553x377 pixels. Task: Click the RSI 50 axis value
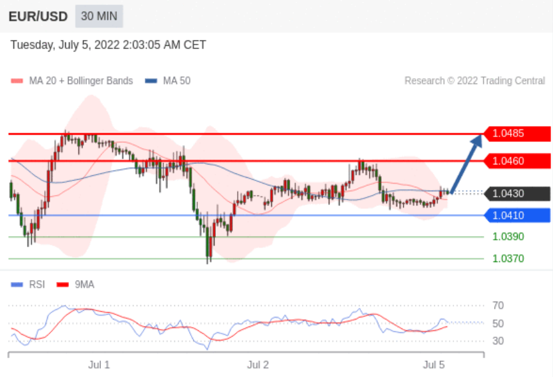click(x=498, y=323)
